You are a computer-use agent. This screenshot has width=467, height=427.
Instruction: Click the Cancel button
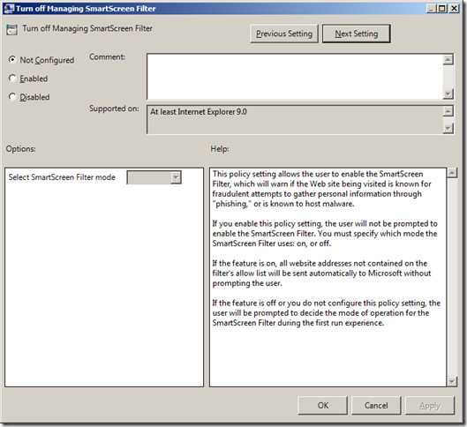click(x=376, y=405)
